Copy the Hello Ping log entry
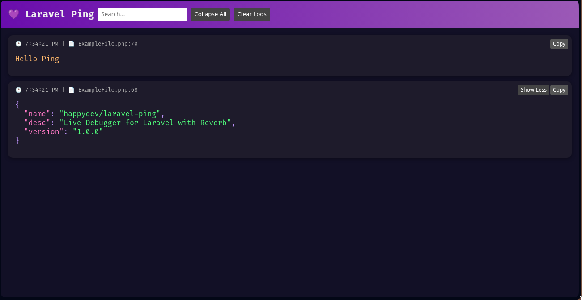 [x=559, y=43]
